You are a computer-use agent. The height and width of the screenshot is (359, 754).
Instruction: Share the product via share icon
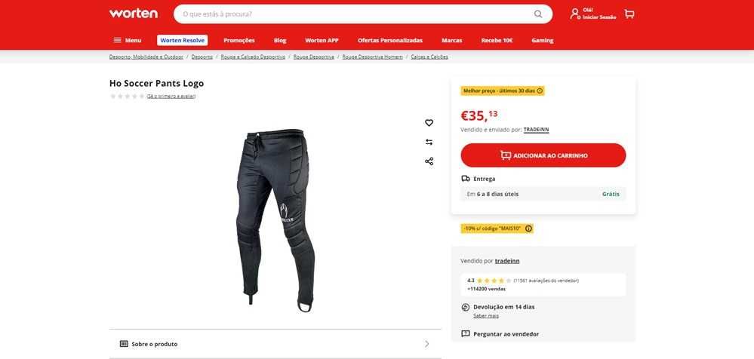click(x=429, y=161)
